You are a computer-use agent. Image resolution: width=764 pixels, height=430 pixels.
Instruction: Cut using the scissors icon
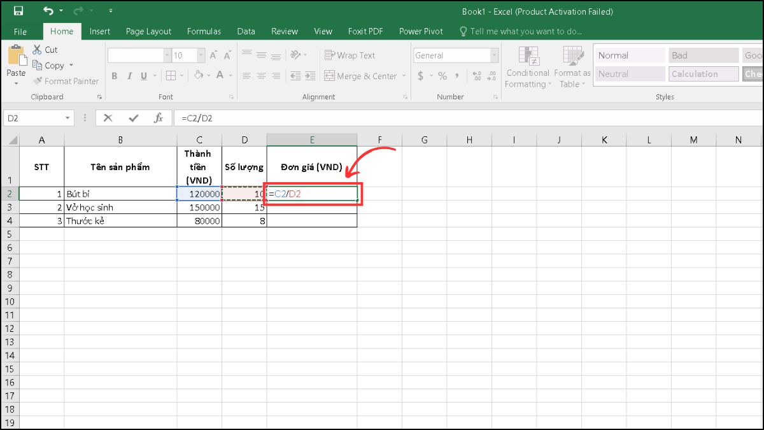pos(36,49)
